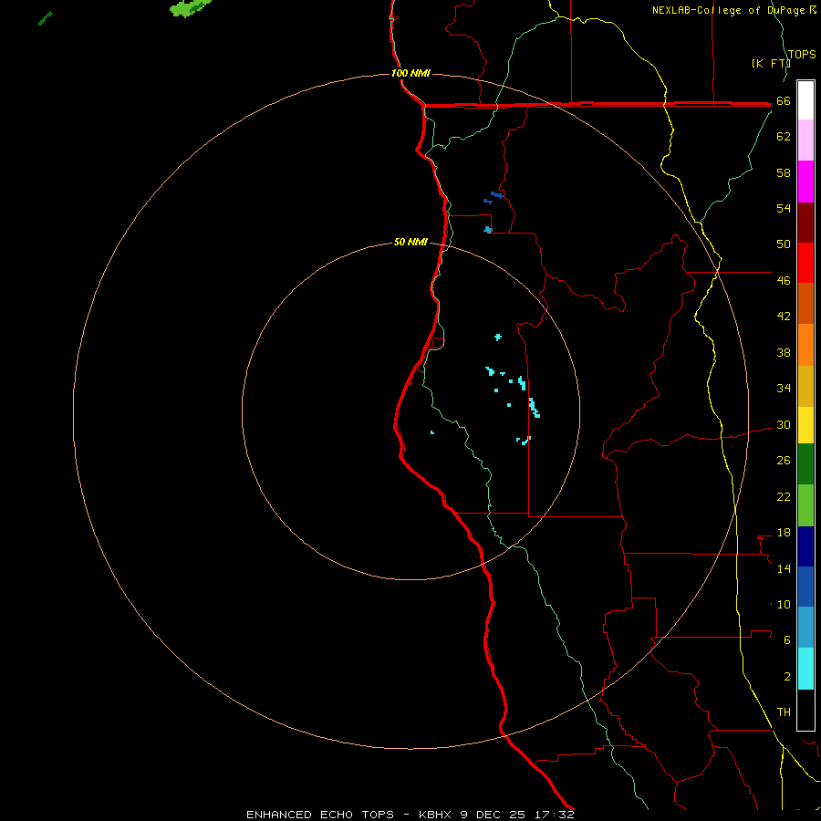Click the "10" legend value

click(784, 605)
